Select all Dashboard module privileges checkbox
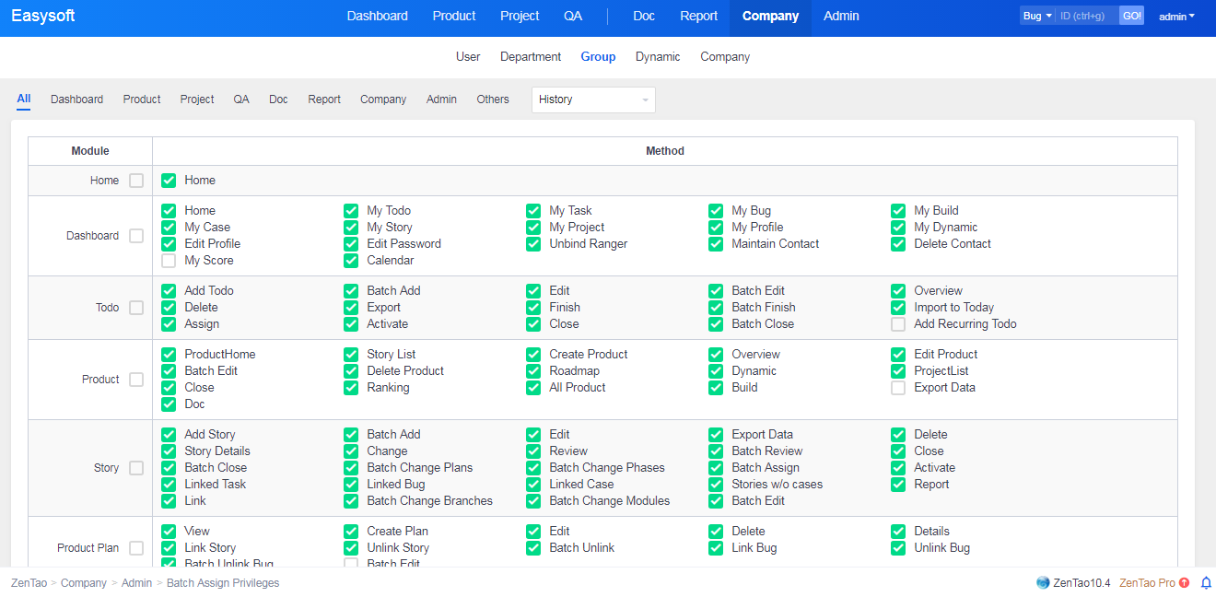Image resolution: width=1216 pixels, height=597 pixels. 136,236
